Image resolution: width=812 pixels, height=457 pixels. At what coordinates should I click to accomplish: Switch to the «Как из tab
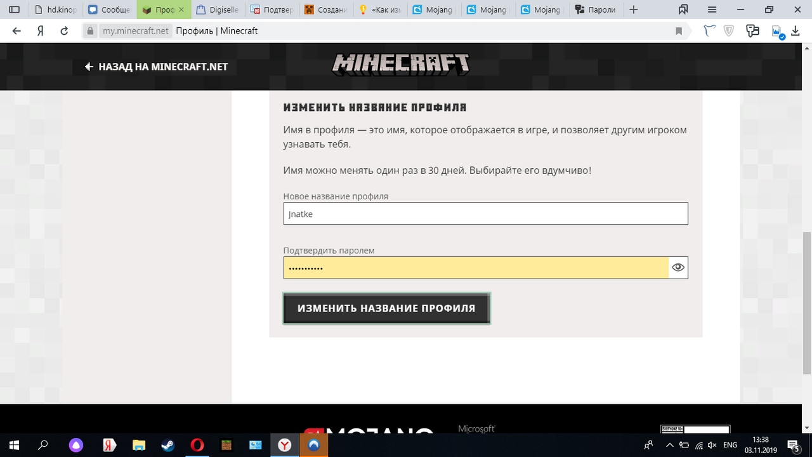point(379,10)
